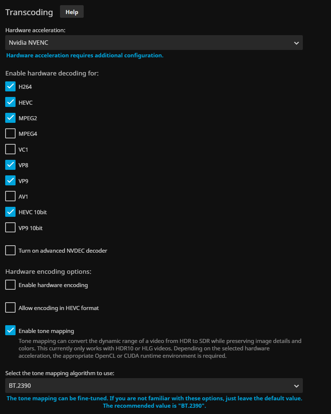Screen dimensions: 331x414
Task: Click the BT.2390 dropdown chevron
Action: coord(296,386)
